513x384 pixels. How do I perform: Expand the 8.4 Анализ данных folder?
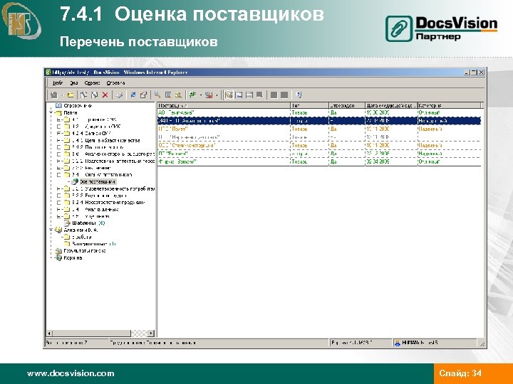58,209
